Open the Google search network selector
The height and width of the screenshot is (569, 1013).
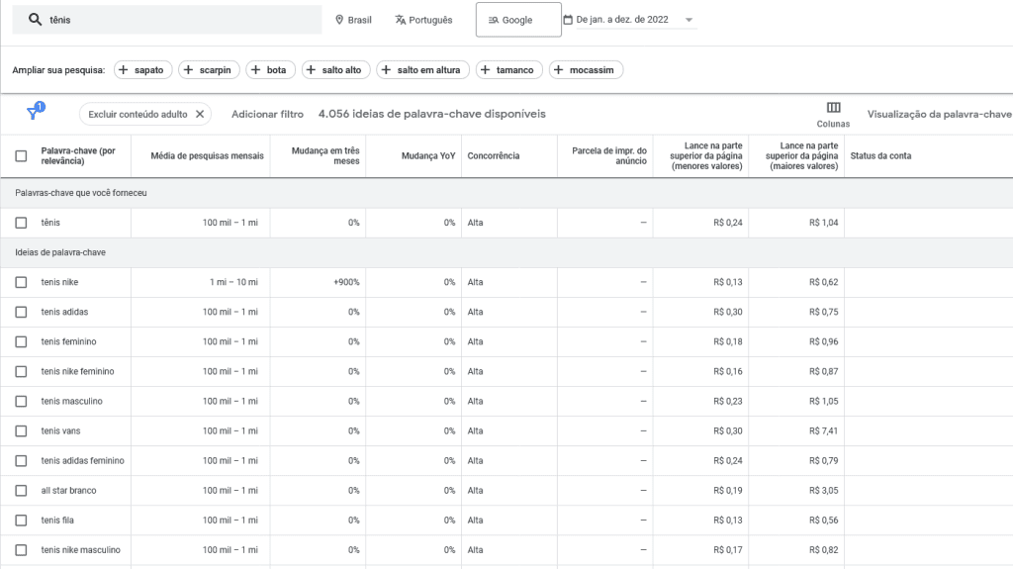518,20
